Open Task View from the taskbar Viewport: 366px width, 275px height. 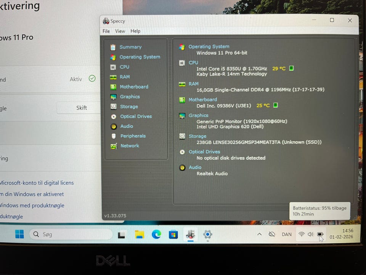click(122, 234)
